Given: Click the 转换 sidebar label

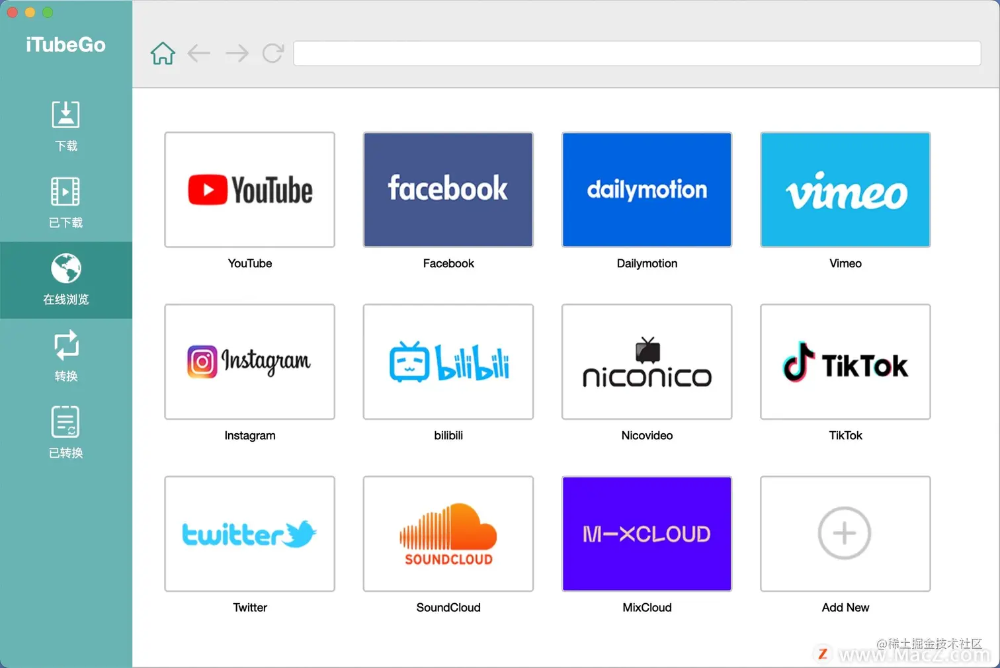Looking at the screenshot, I should 65,376.
